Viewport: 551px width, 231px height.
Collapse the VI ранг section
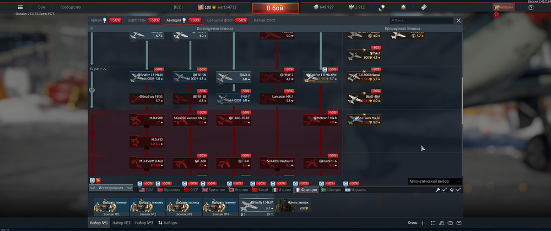pyautogui.click(x=98, y=155)
